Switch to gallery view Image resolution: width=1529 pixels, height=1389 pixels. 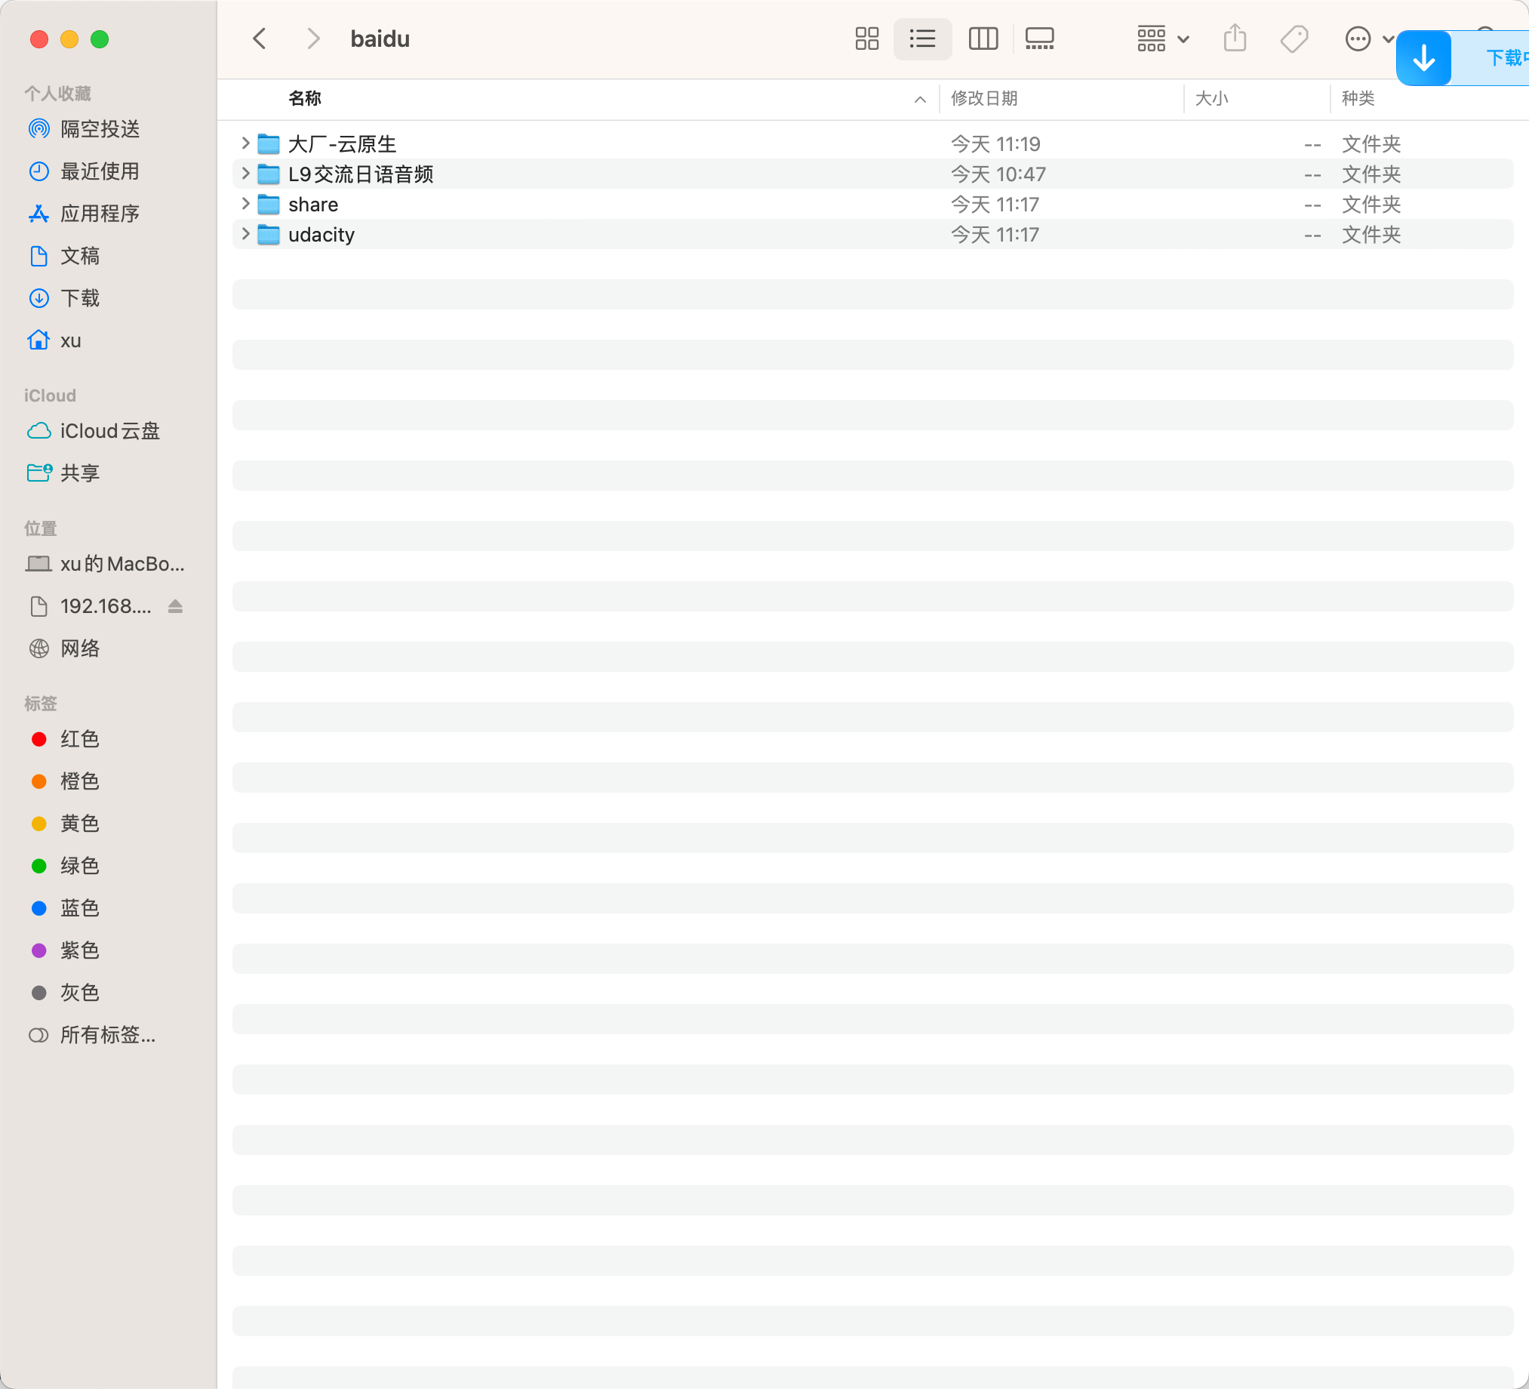point(1039,38)
